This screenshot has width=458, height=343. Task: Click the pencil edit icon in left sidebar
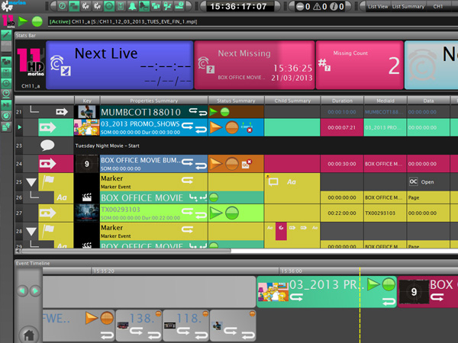pos(6,34)
